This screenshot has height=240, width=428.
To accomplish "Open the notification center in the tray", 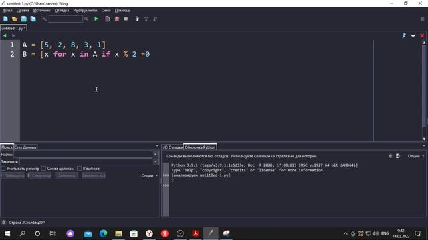I will pos(417,233).
